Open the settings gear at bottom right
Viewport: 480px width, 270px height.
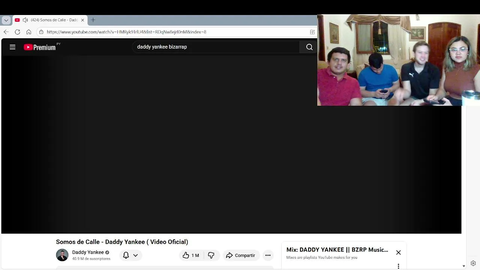click(x=473, y=263)
